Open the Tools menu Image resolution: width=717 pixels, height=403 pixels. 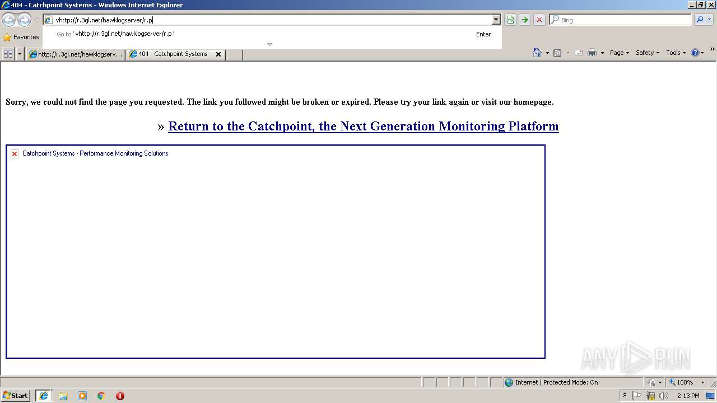(676, 53)
